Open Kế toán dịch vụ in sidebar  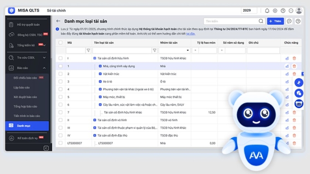point(27,138)
